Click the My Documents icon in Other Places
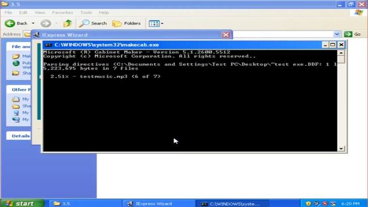 coord(16,99)
